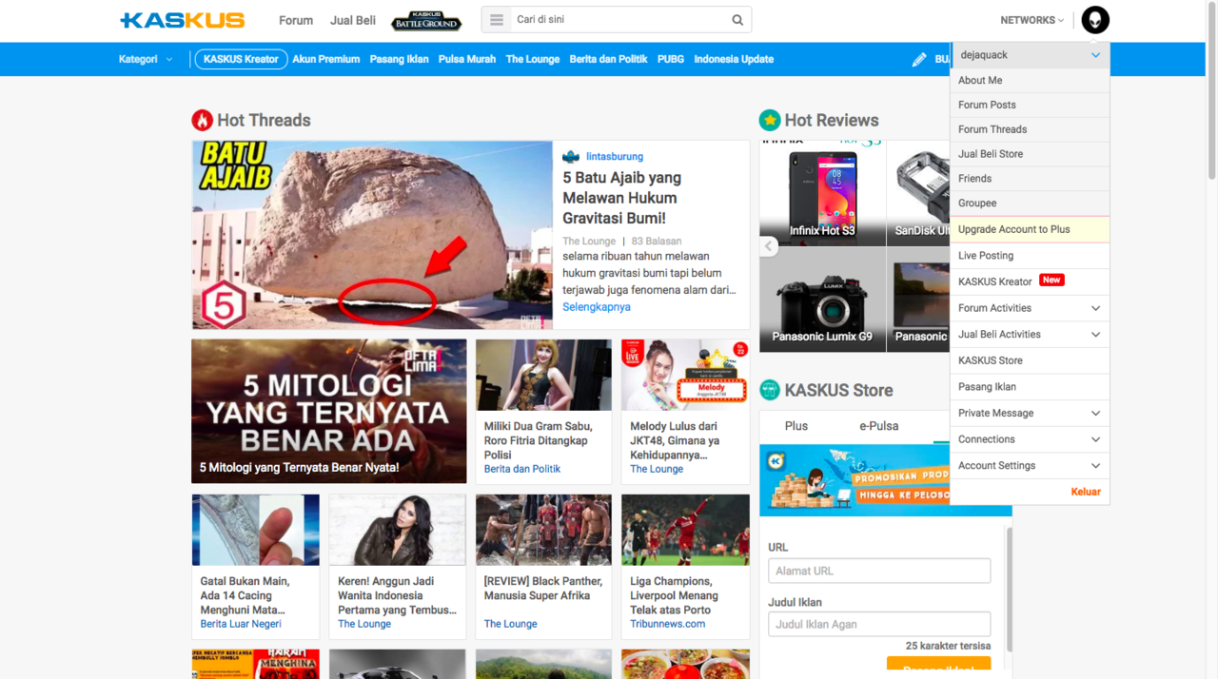Click the KASKUS Kreator pill button
The image size is (1218, 679).
tap(241, 59)
